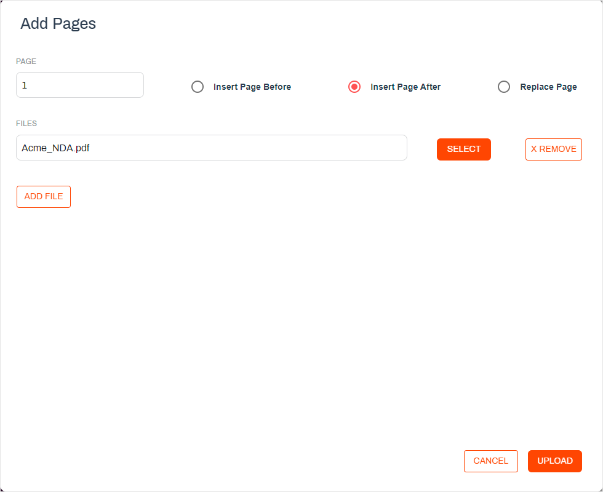The width and height of the screenshot is (603, 492).
Task: Click the PAGE field label
Action: click(x=26, y=61)
